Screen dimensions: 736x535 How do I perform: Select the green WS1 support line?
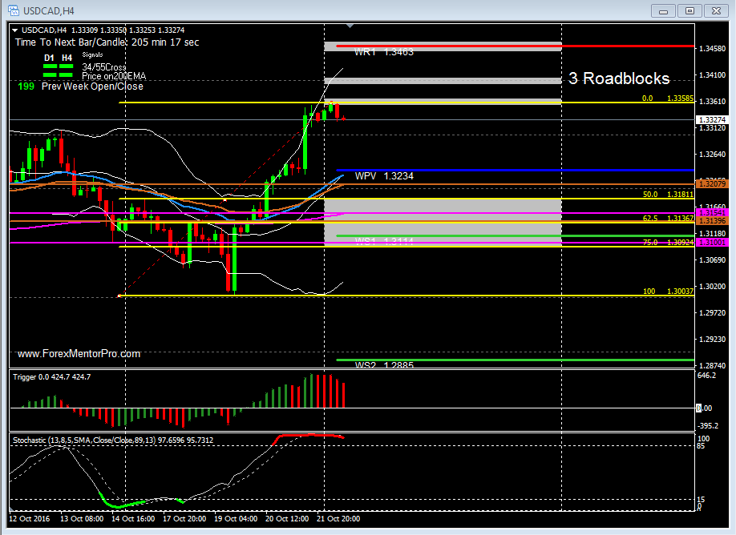tap(515, 235)
